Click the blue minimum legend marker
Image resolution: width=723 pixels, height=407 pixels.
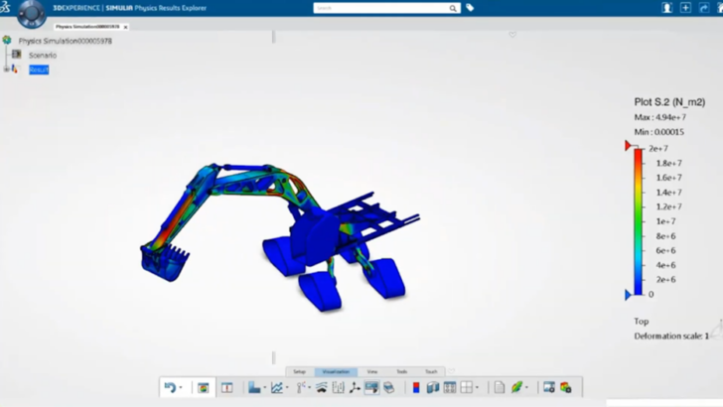[x=628, y=295]
